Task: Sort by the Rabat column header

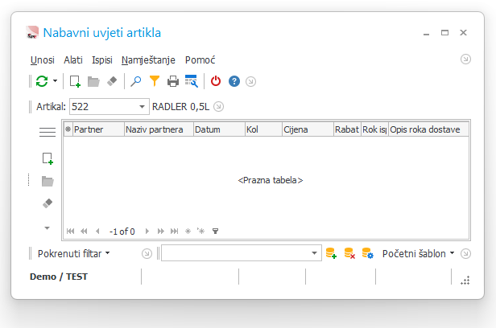Action: click(x=347, y=129)
